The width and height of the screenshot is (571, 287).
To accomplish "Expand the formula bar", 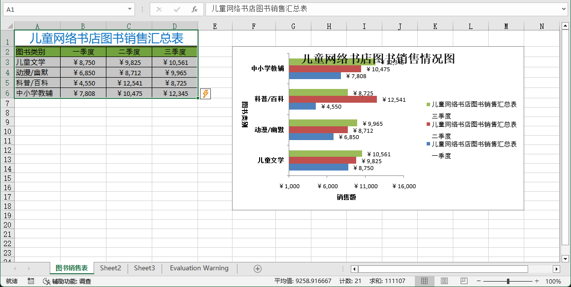I will click(564, 9).
